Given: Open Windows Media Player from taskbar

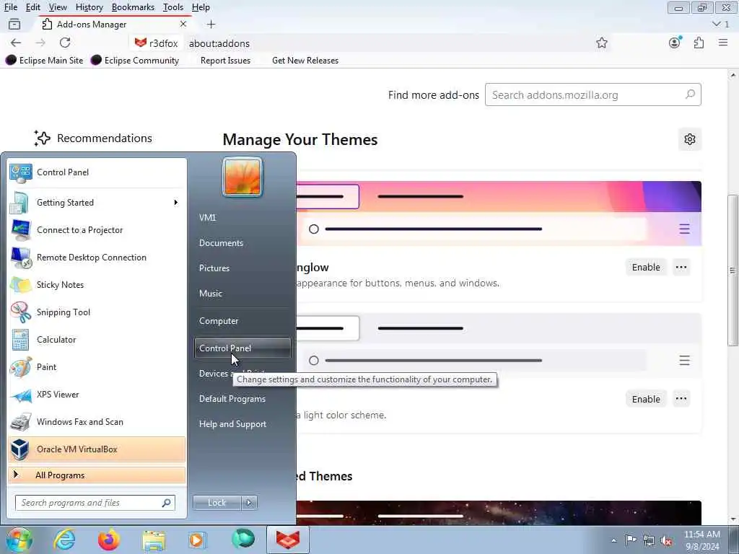Looking at the screenshot, I should (198, 540).
